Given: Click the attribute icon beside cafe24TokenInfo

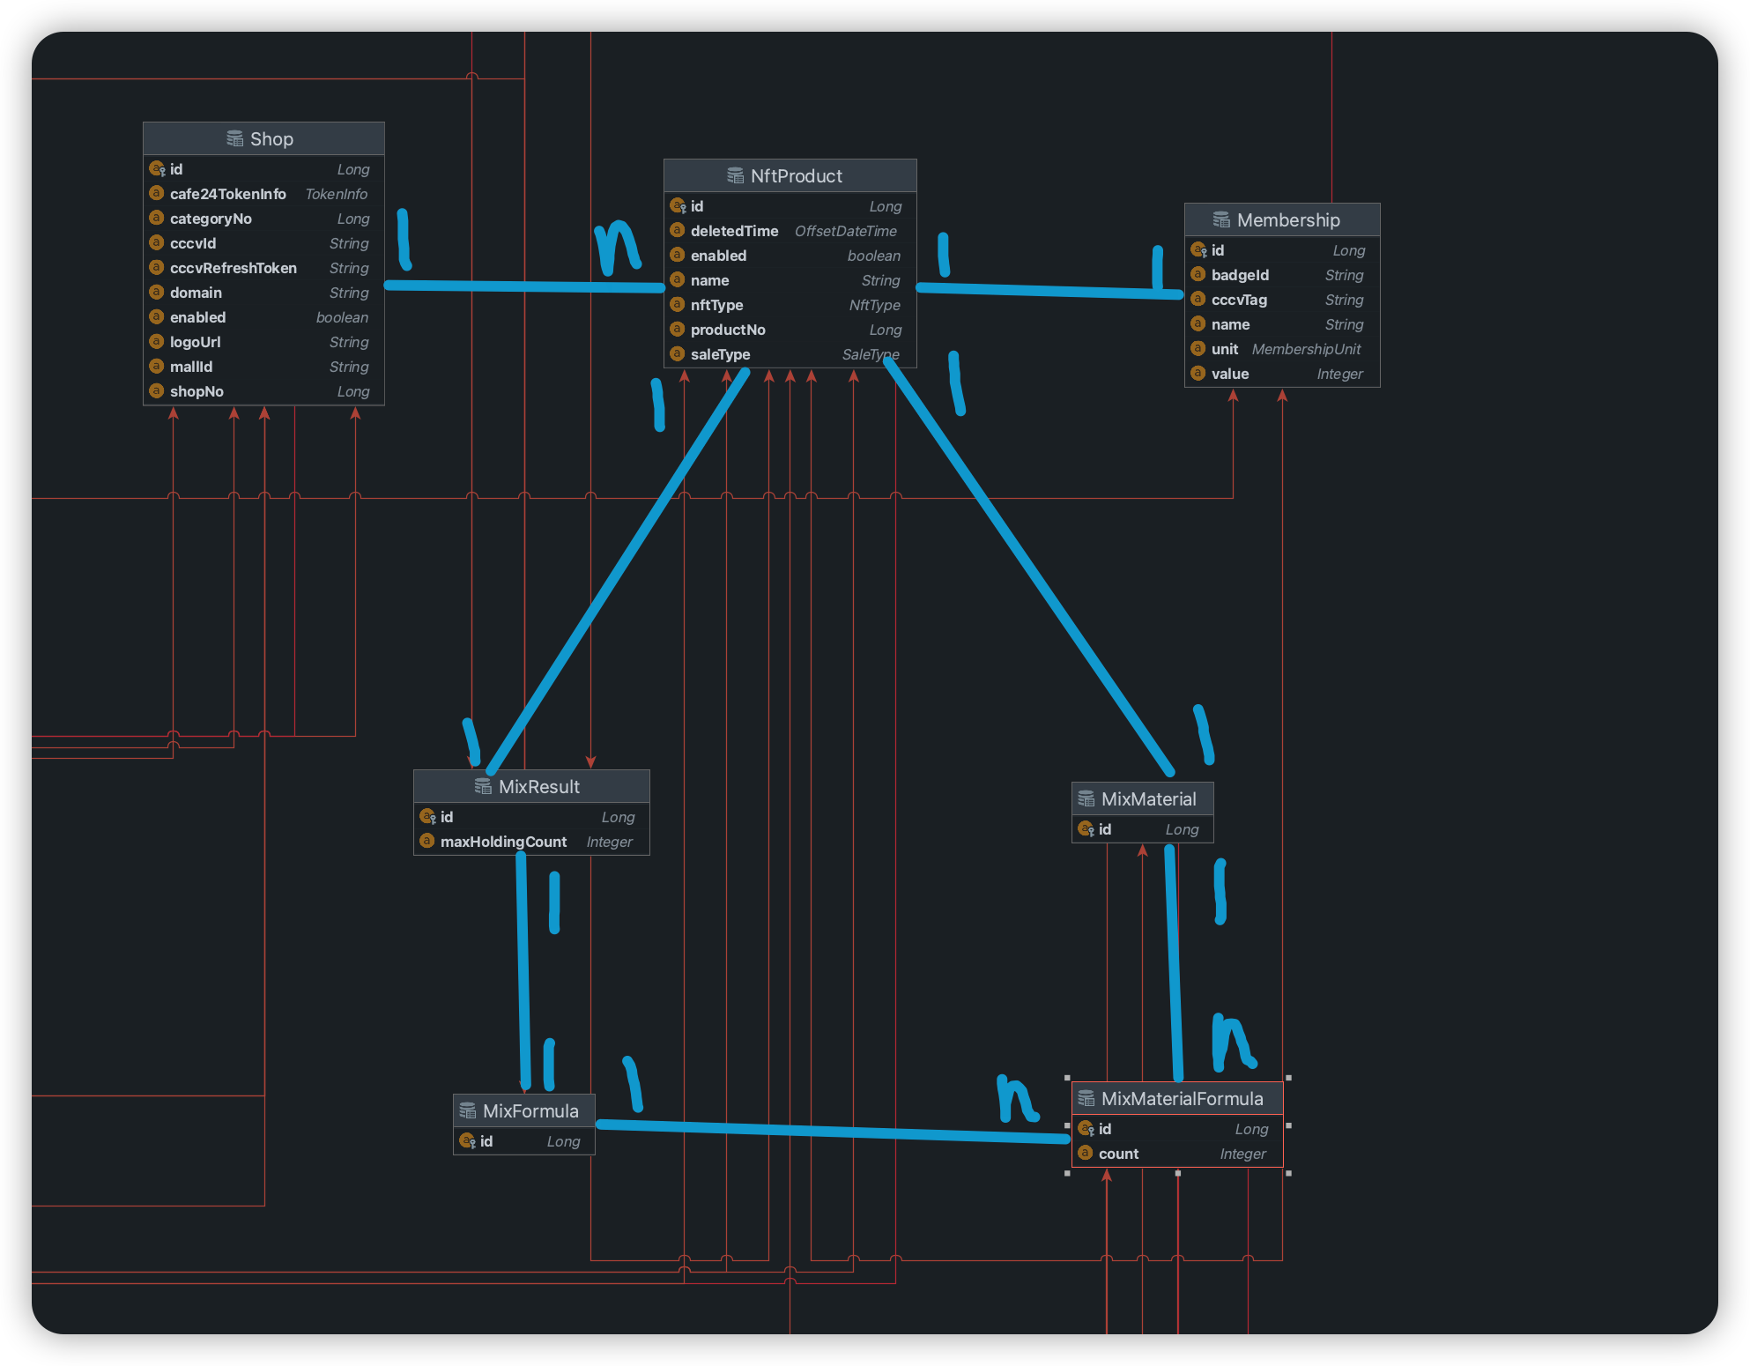Looking at the screenshot, I should click(x=157, y=193).
